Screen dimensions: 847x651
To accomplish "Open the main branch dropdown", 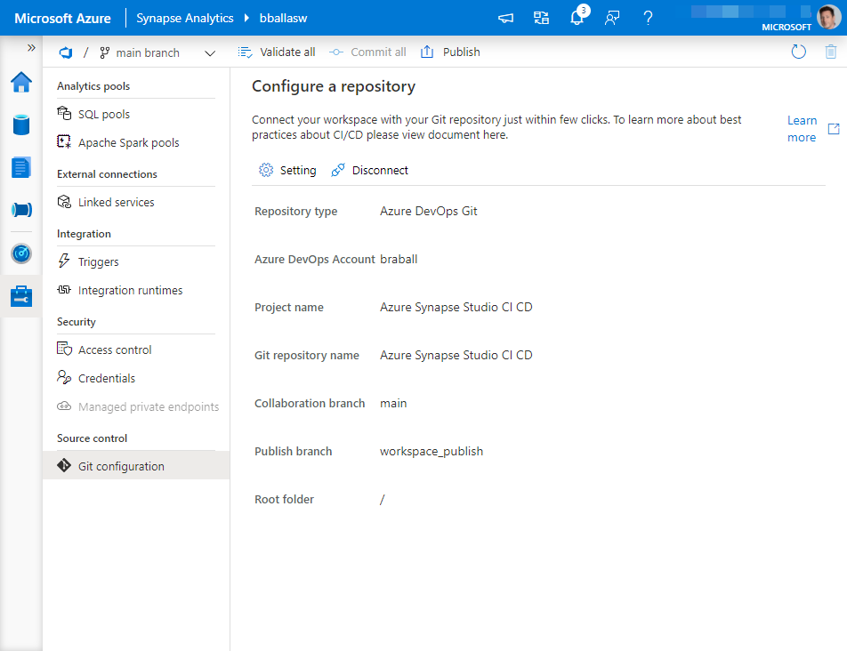I will (x=157, y=52).
